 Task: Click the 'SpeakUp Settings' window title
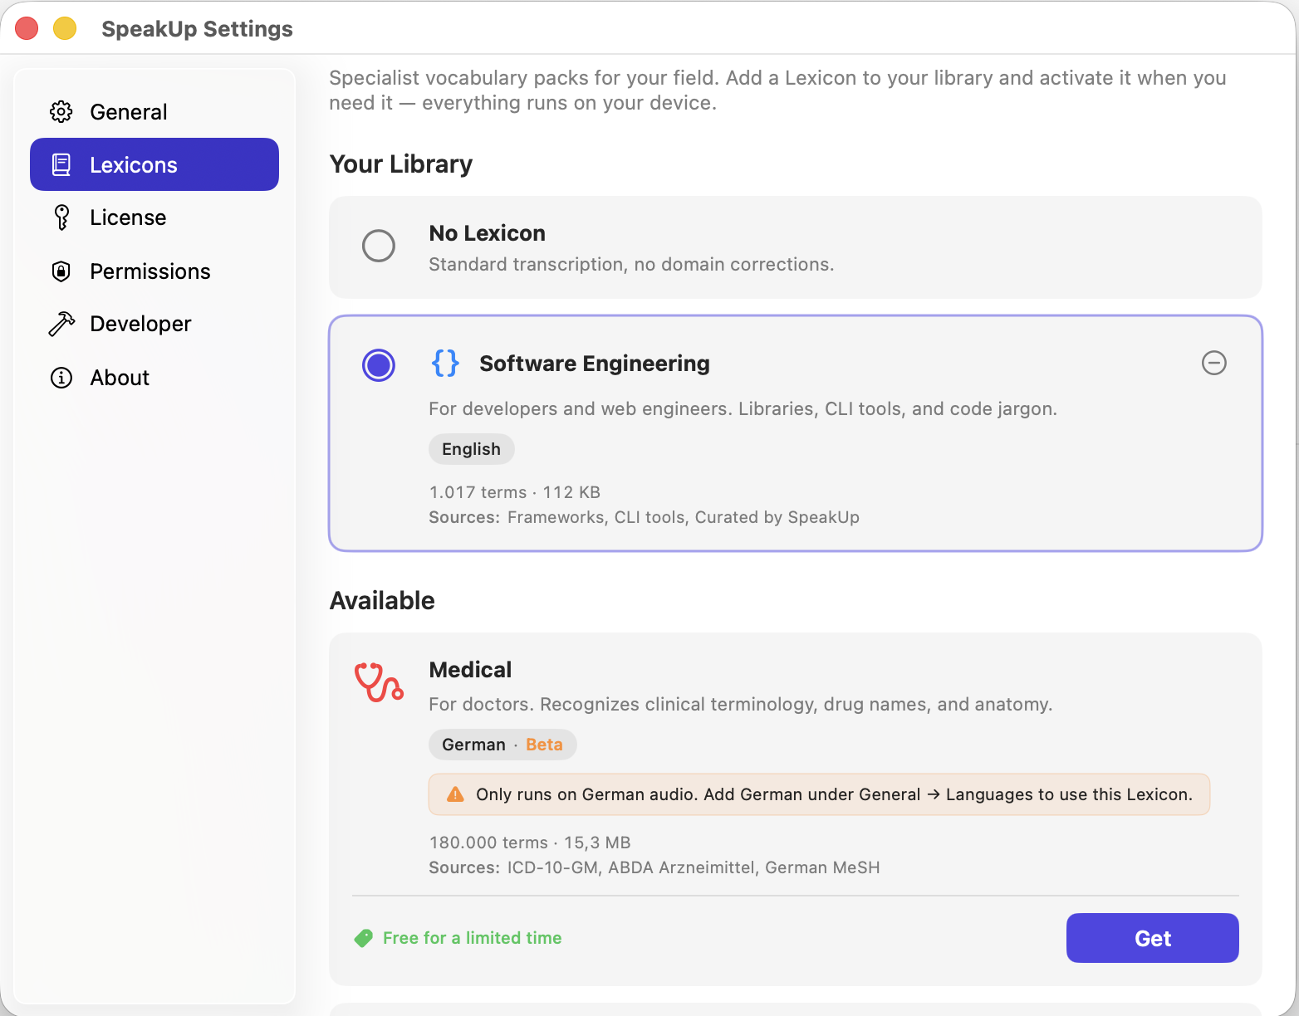[197, 29]
